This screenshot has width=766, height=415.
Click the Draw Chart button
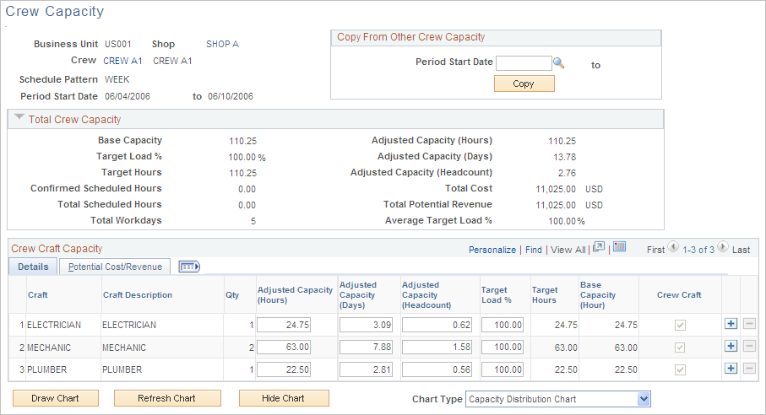[x=55, y=398]
